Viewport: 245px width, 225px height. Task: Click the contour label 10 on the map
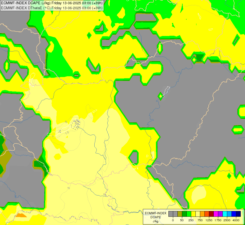pyautogui.click(x=67, y=132)
